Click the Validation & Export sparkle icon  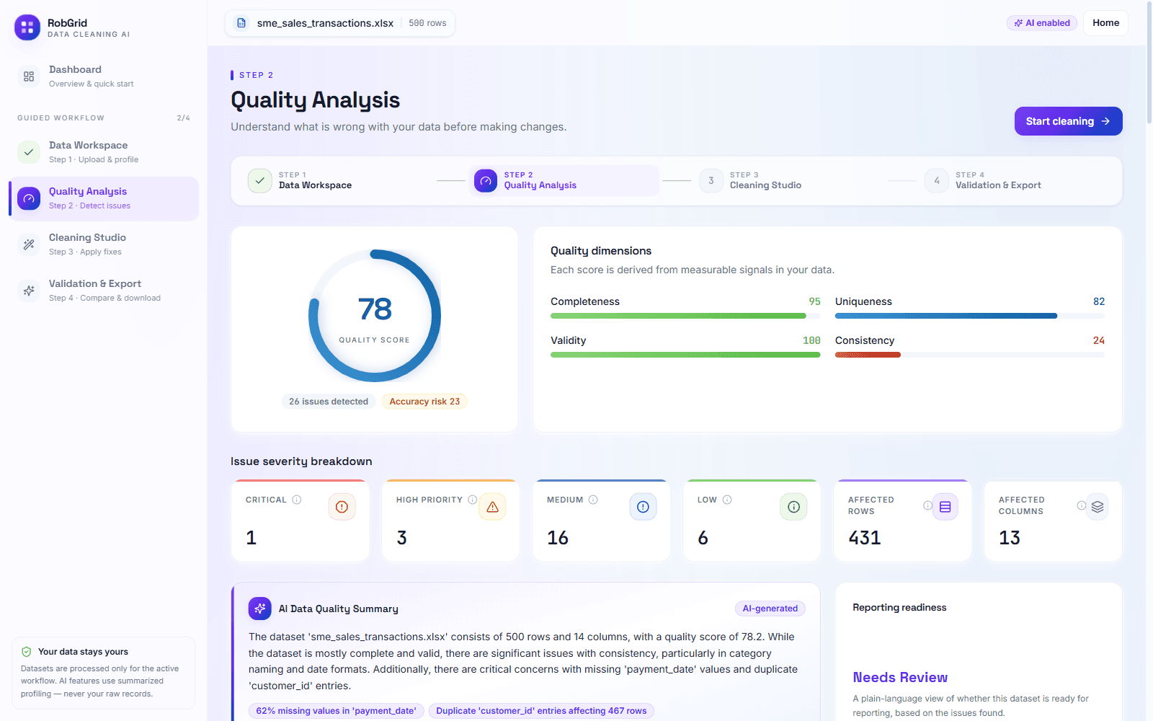[x=29, y=291]
